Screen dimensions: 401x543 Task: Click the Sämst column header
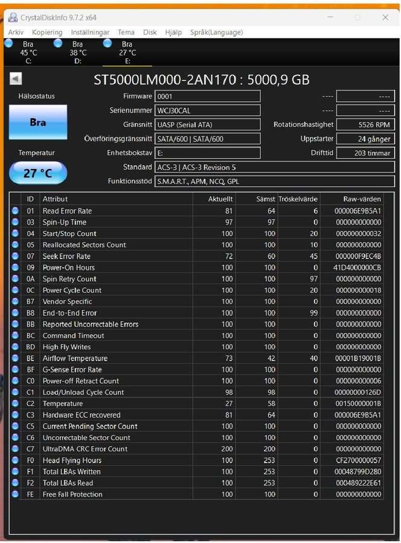tap(257, 198)
